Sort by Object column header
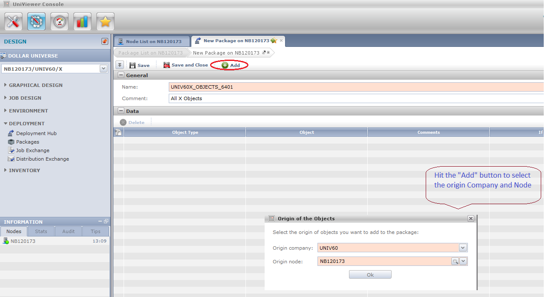This screenshot has height=297, width=548. (x=307, y=133)
